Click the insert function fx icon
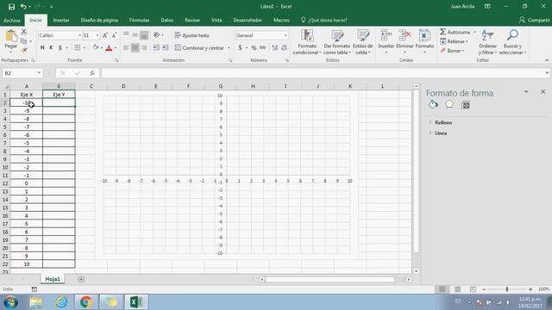552x310 pixels. click(x=92, y=73)
